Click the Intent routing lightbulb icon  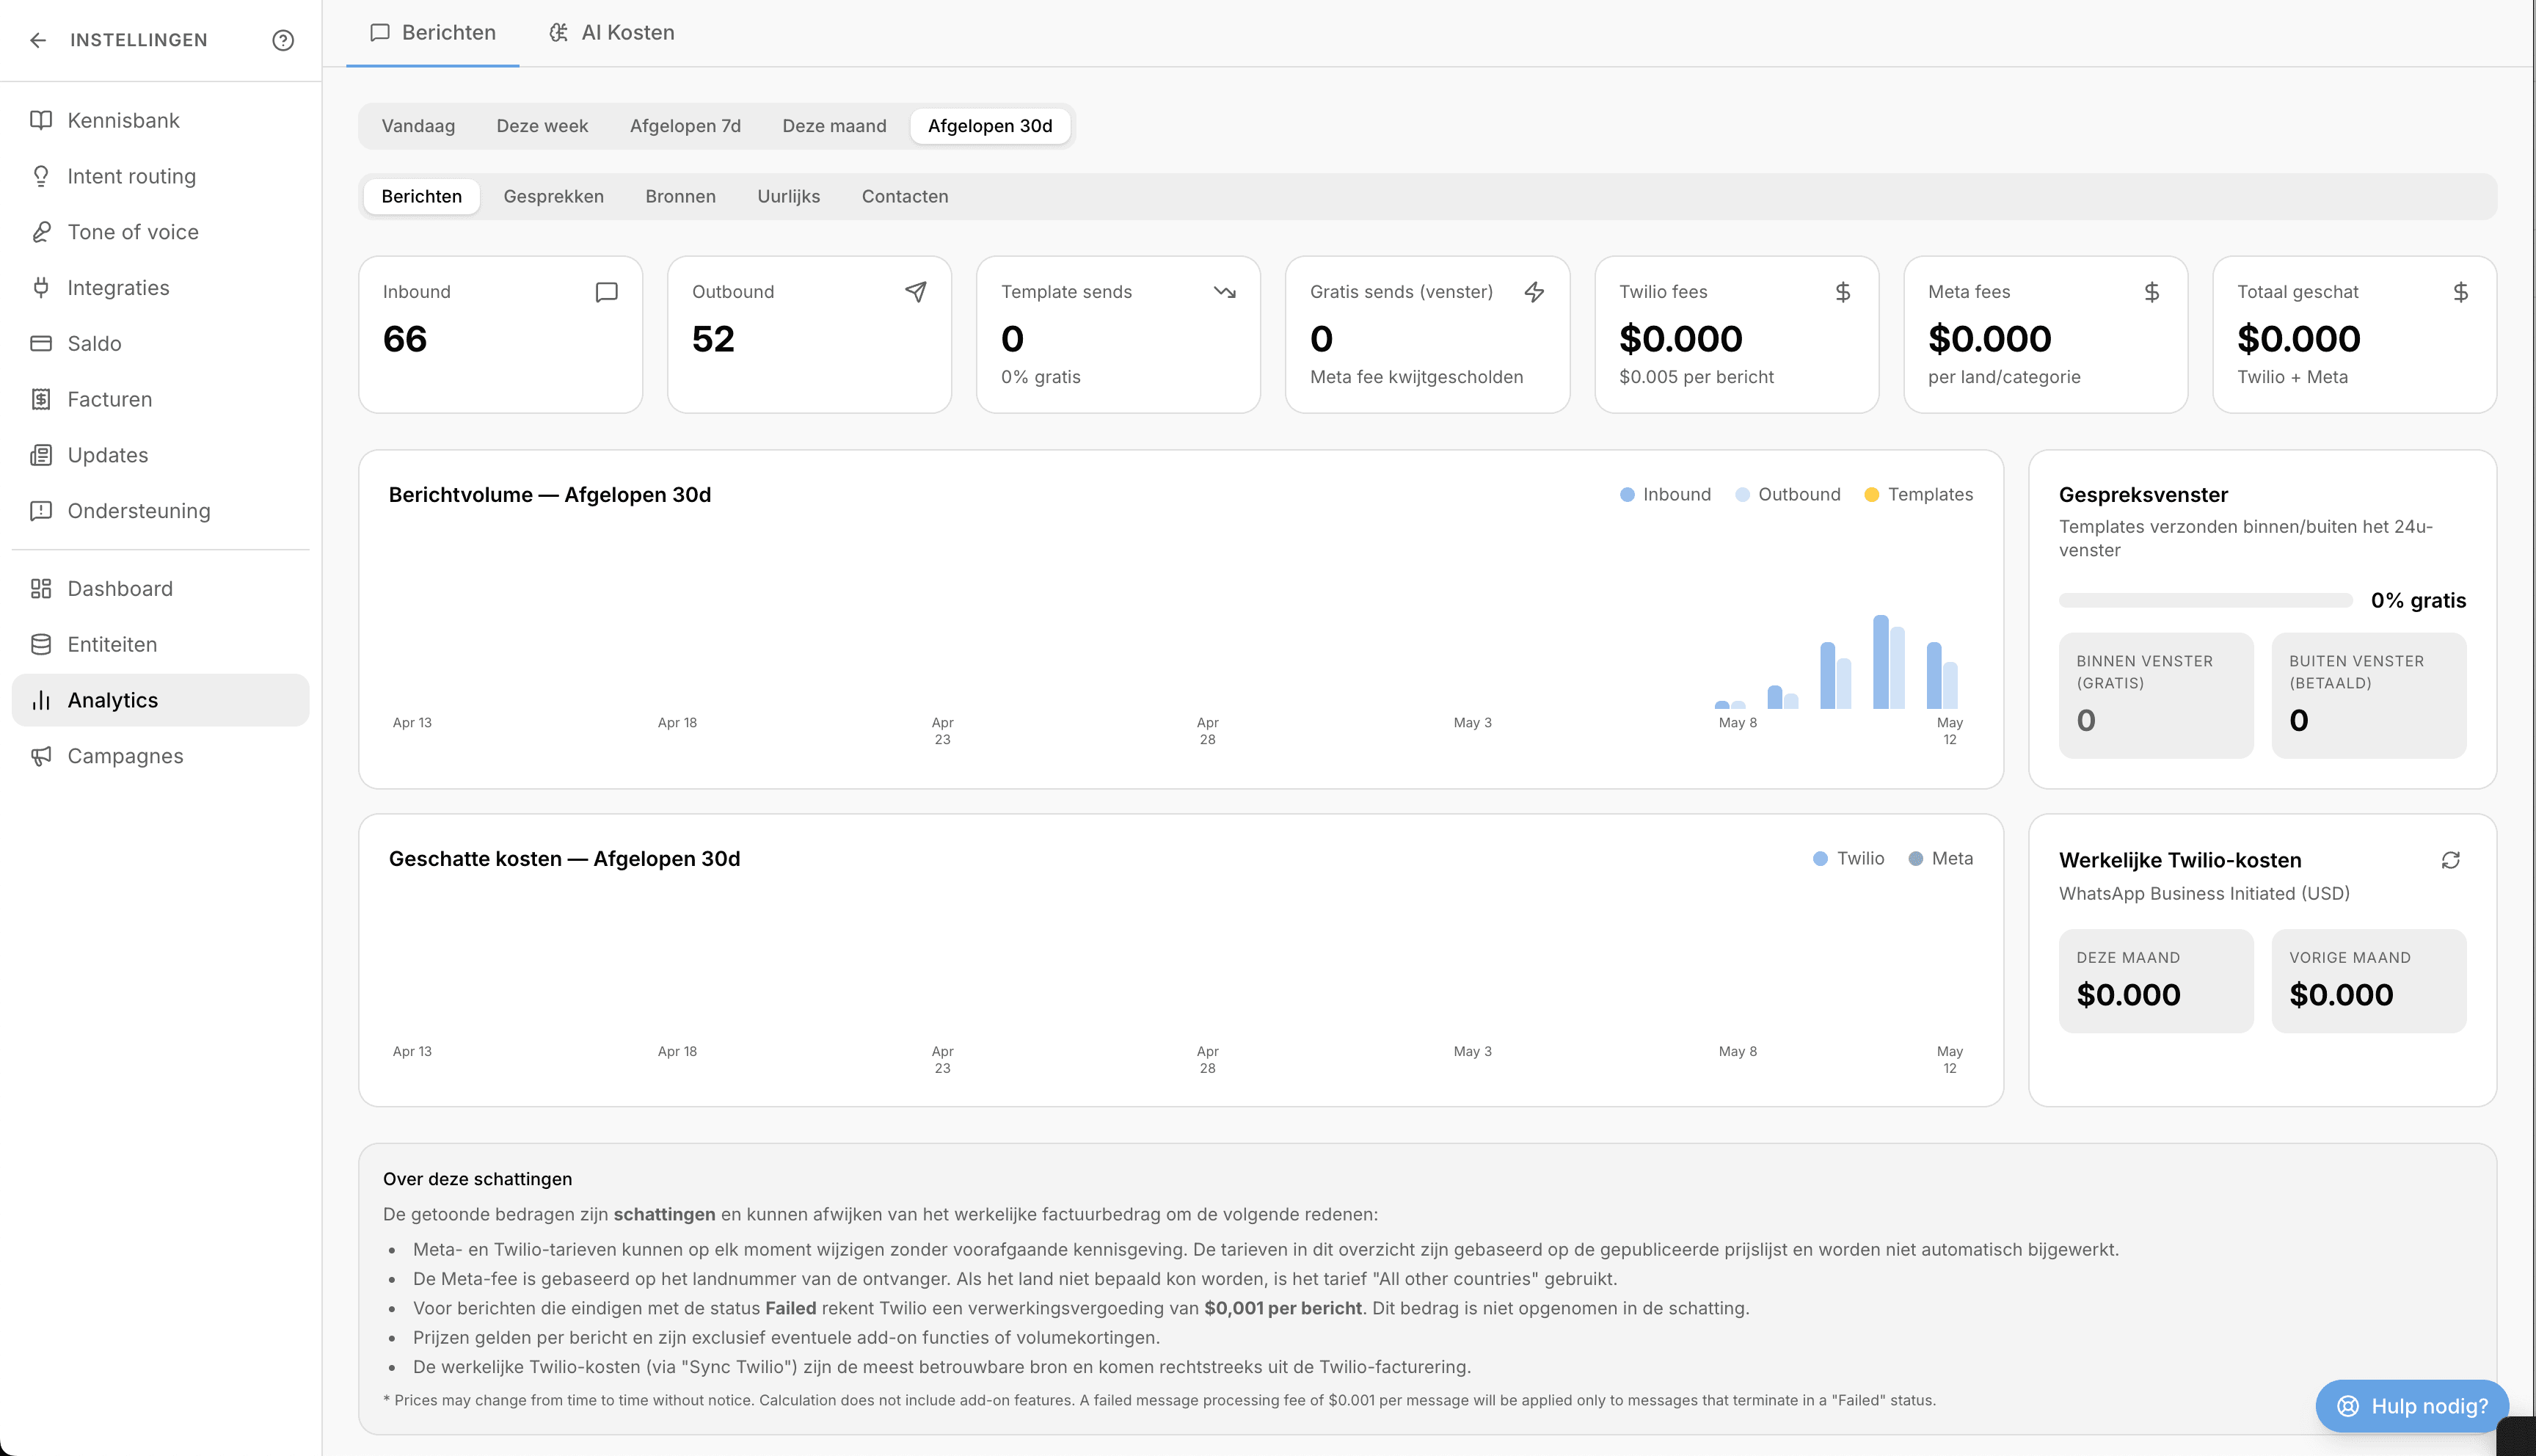point(41,176)
